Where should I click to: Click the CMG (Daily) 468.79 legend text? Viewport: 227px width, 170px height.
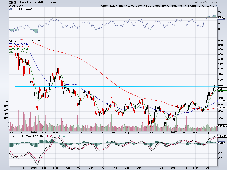click(x=26, y=41)
